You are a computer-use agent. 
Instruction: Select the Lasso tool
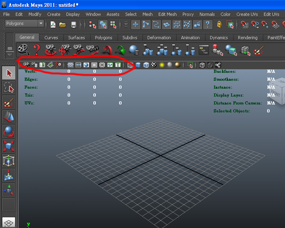9,87
